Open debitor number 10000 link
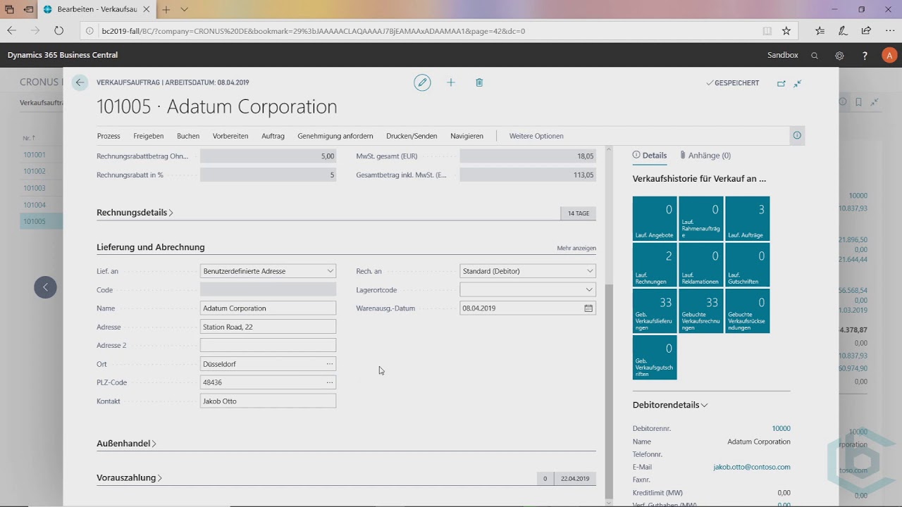This screenshot has height=507, width=902. [781, 428]
